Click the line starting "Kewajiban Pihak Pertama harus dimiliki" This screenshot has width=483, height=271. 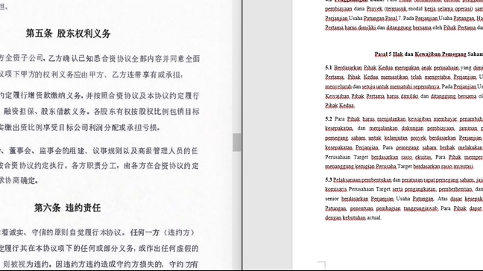click(x=404, y=96)
